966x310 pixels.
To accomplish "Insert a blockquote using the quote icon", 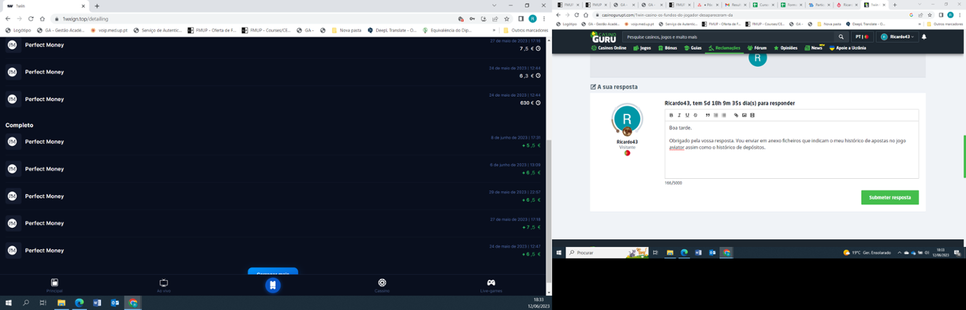I will pos(708,115).
